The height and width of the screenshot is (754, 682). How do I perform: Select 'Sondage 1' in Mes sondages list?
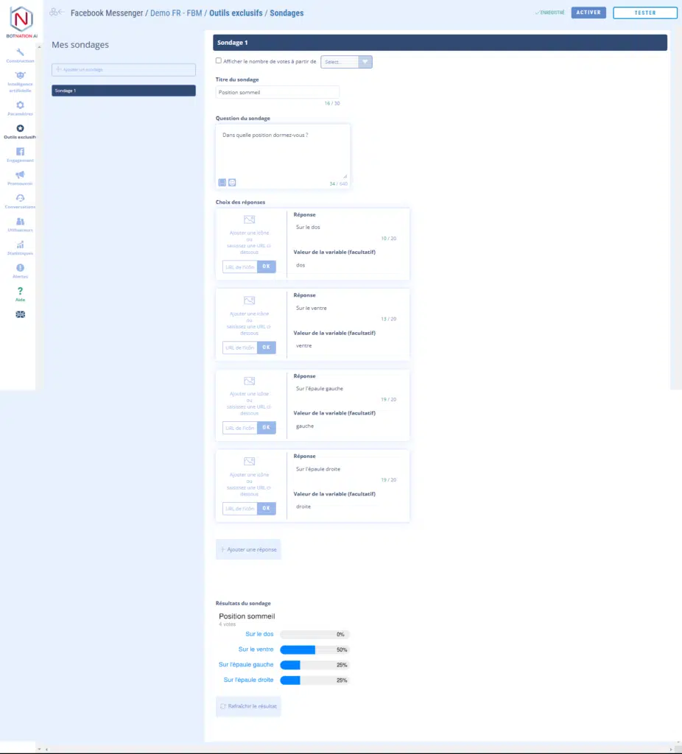tap(123, 91)
